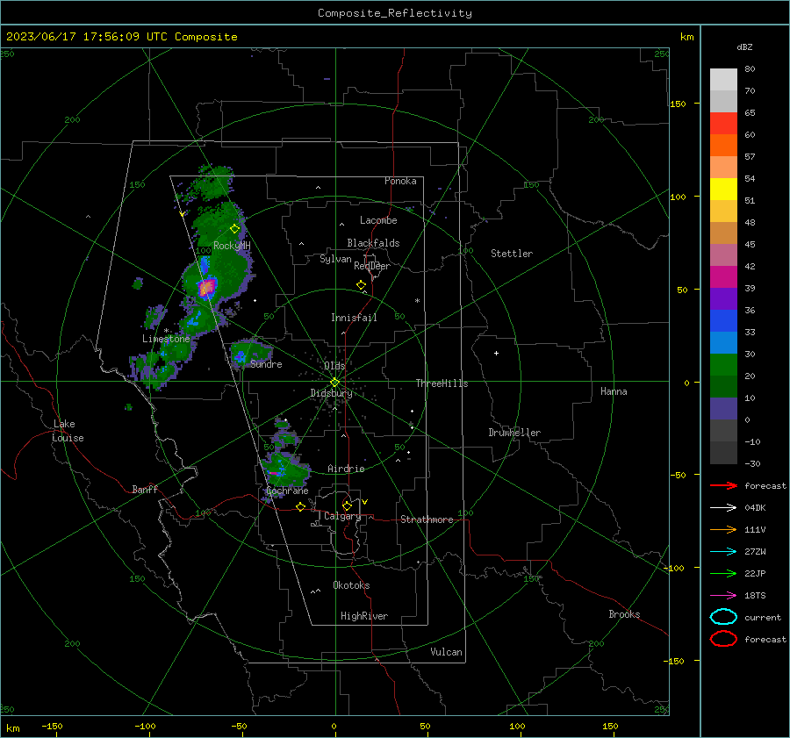Click the bright green 20-30 dBZ swatch

(x=723, y=364)
